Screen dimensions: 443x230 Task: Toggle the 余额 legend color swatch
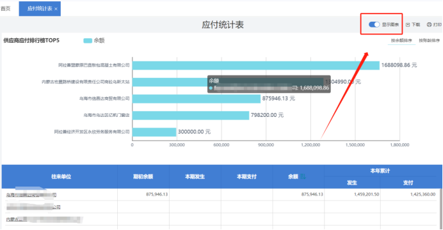pyautogui.click(x=88, y=41)
